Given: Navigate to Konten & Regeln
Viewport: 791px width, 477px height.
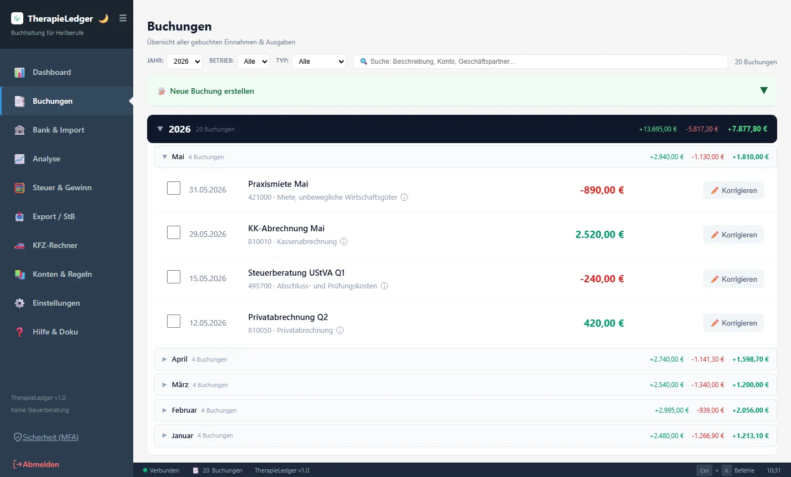Looking at the screenshot, I should point(67,274).
